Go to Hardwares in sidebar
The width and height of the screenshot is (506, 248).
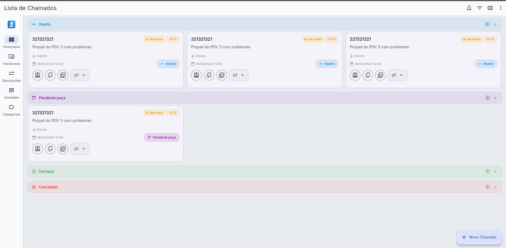pos(11,60)
